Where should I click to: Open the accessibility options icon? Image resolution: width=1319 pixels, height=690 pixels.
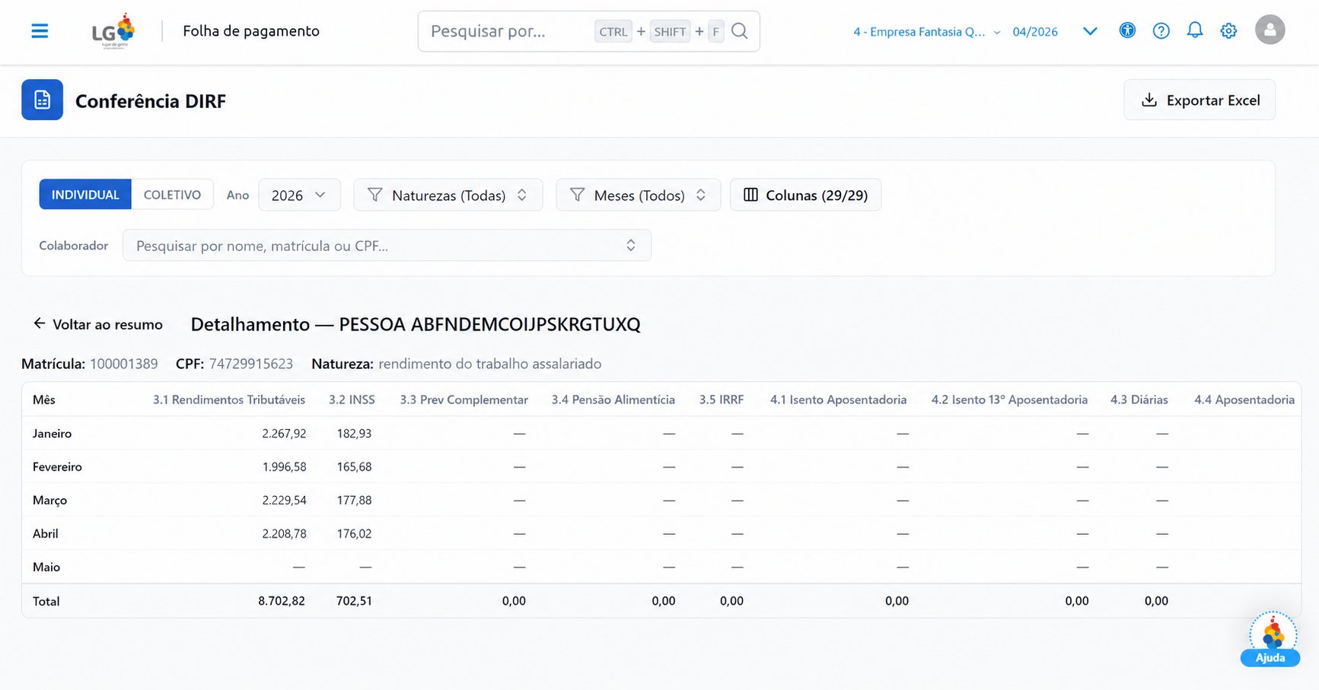pos(1127,30)
